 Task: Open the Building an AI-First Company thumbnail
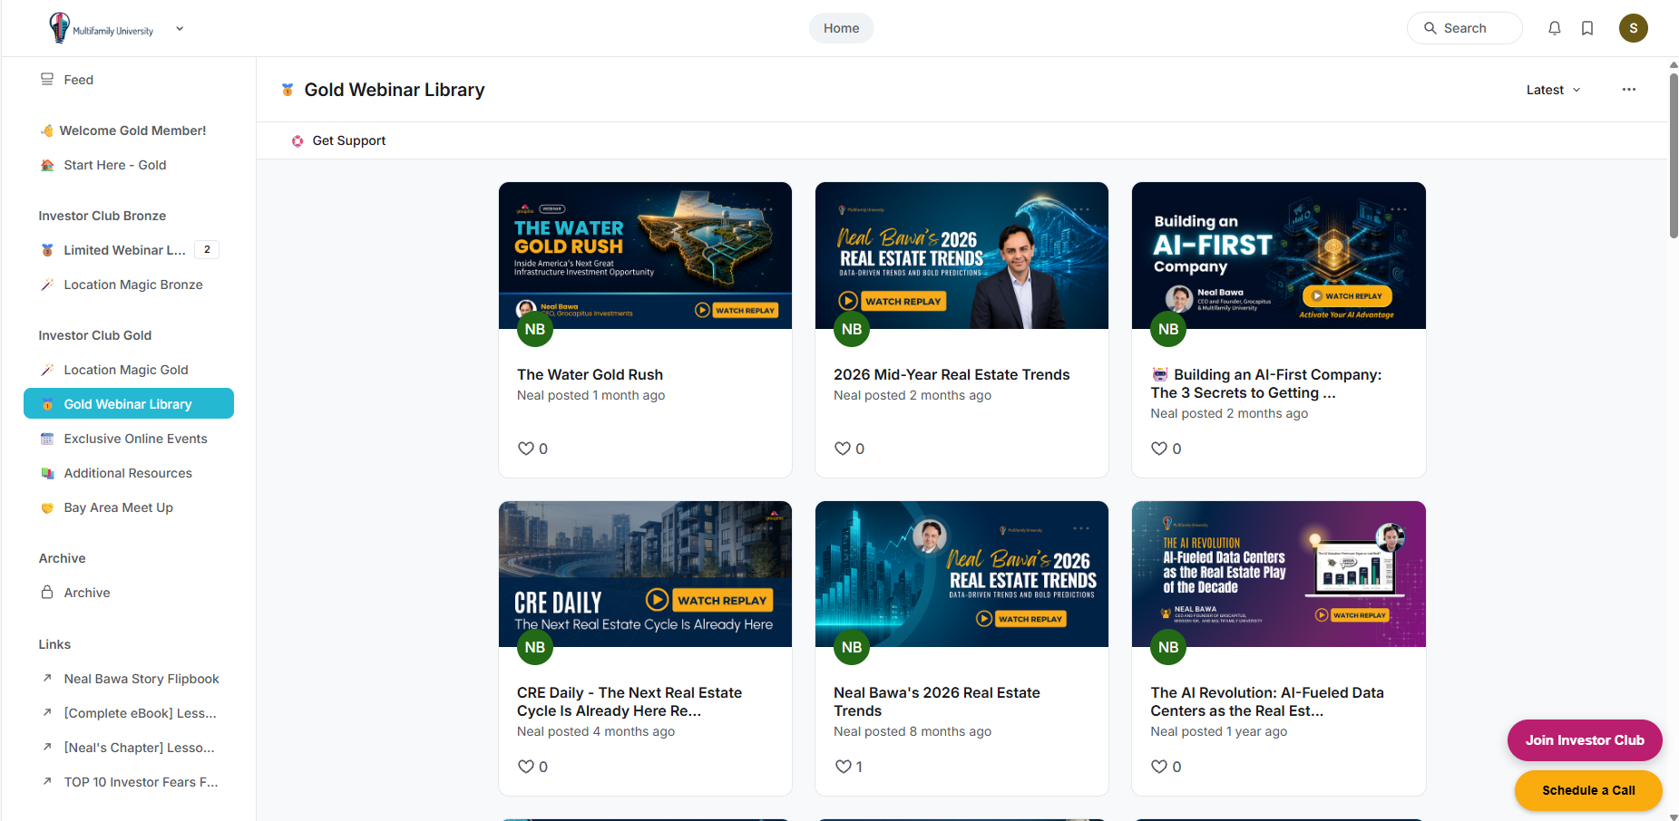coord(1278,256)
